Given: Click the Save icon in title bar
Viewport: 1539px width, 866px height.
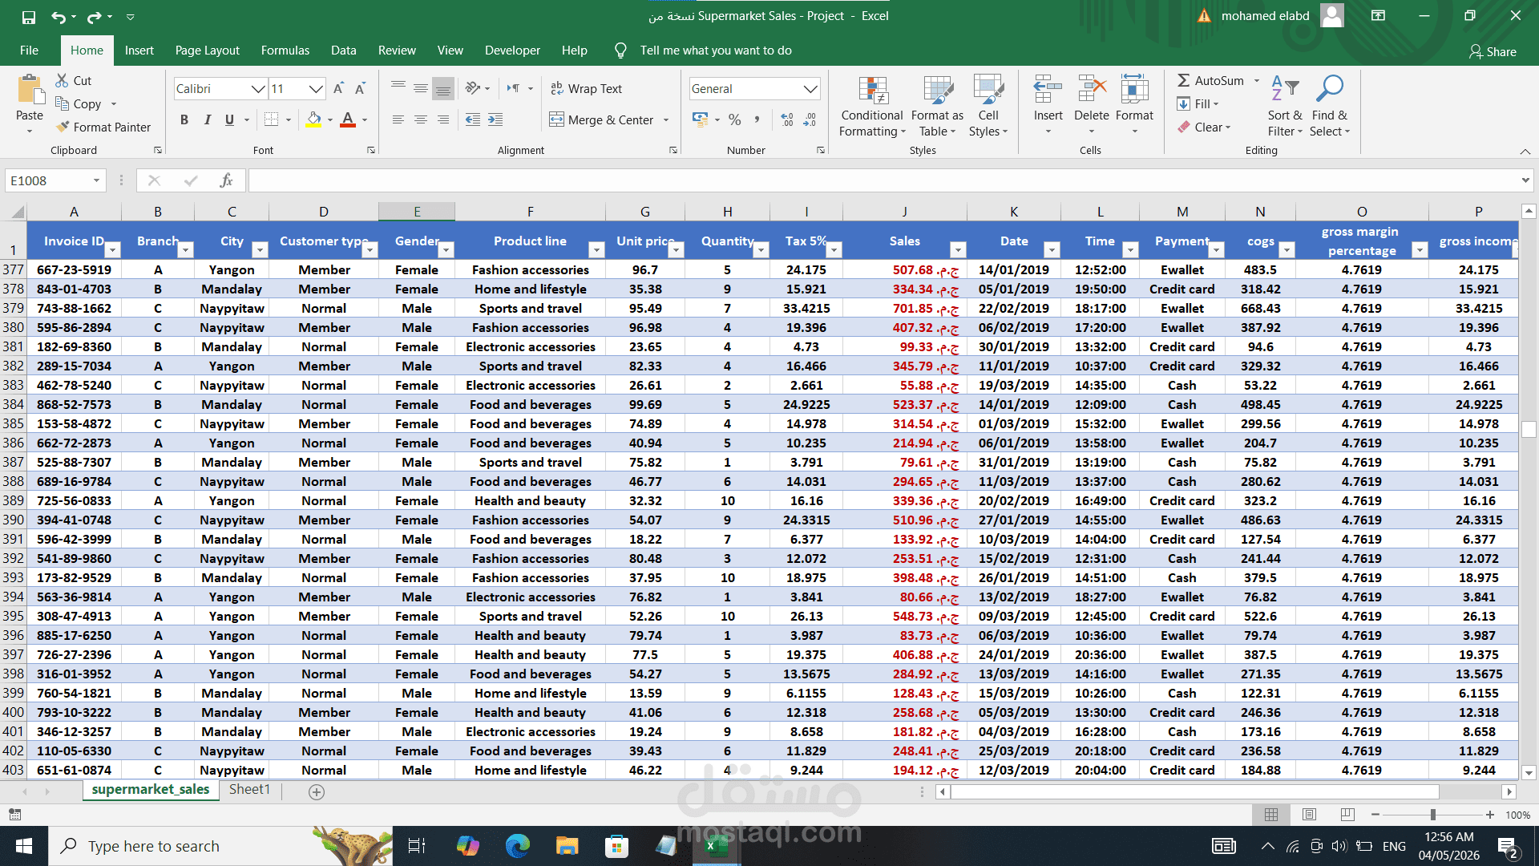Looking at the screenshot, I should pyautogui.click(x=29, y=16).
